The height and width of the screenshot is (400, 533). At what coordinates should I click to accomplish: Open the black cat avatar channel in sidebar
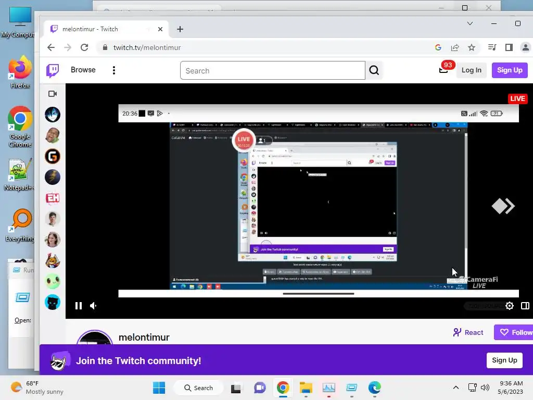53,302
